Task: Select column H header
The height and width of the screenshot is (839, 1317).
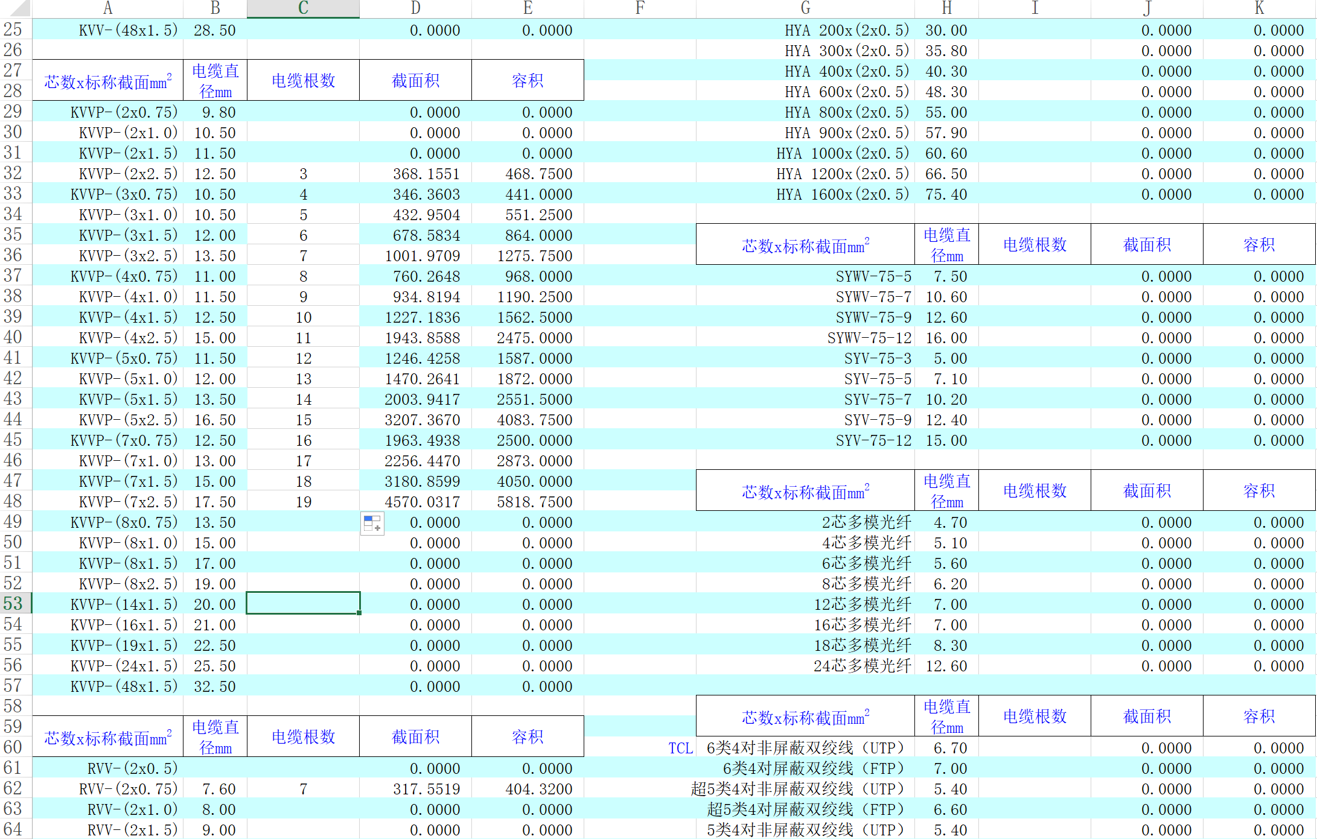Action: click(x=946, y=8)
